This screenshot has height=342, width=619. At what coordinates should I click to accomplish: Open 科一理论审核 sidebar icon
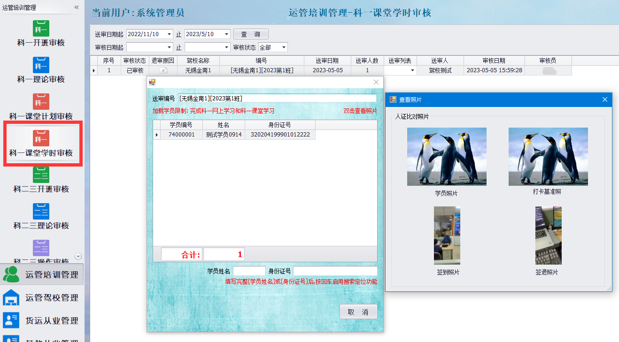[41, 65]
